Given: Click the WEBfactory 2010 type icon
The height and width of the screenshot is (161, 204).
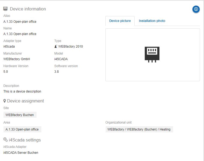Looking at the screenshot, I should (x=56, y=47).
